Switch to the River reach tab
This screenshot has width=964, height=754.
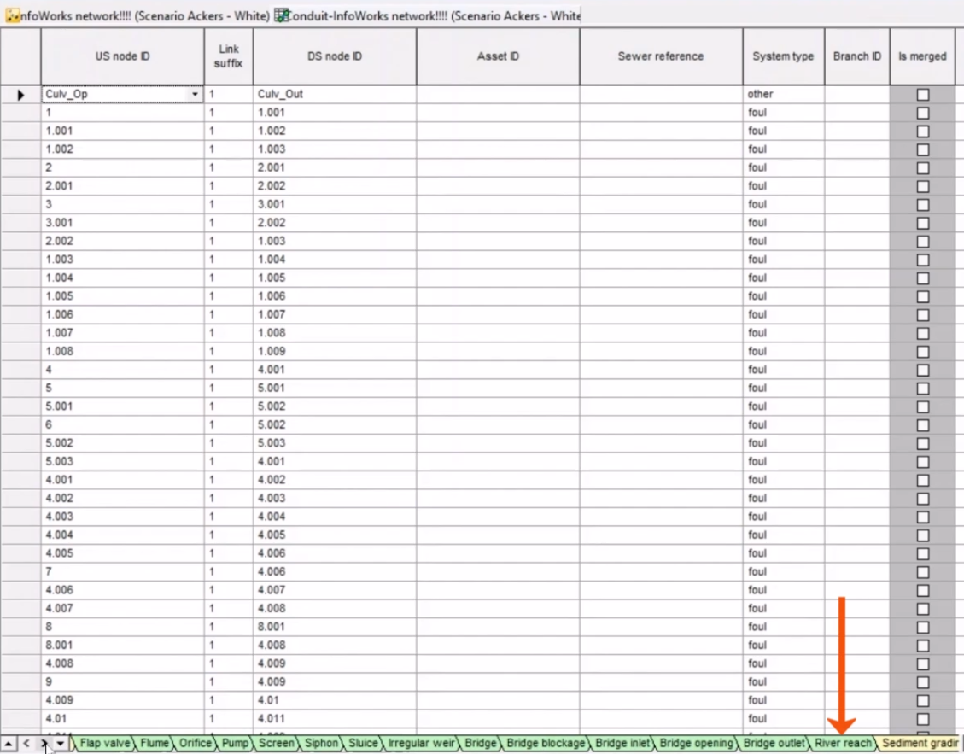click(843, 744)
